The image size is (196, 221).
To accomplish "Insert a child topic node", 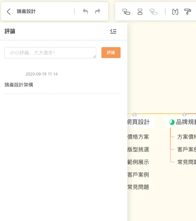I will point(126,12).
